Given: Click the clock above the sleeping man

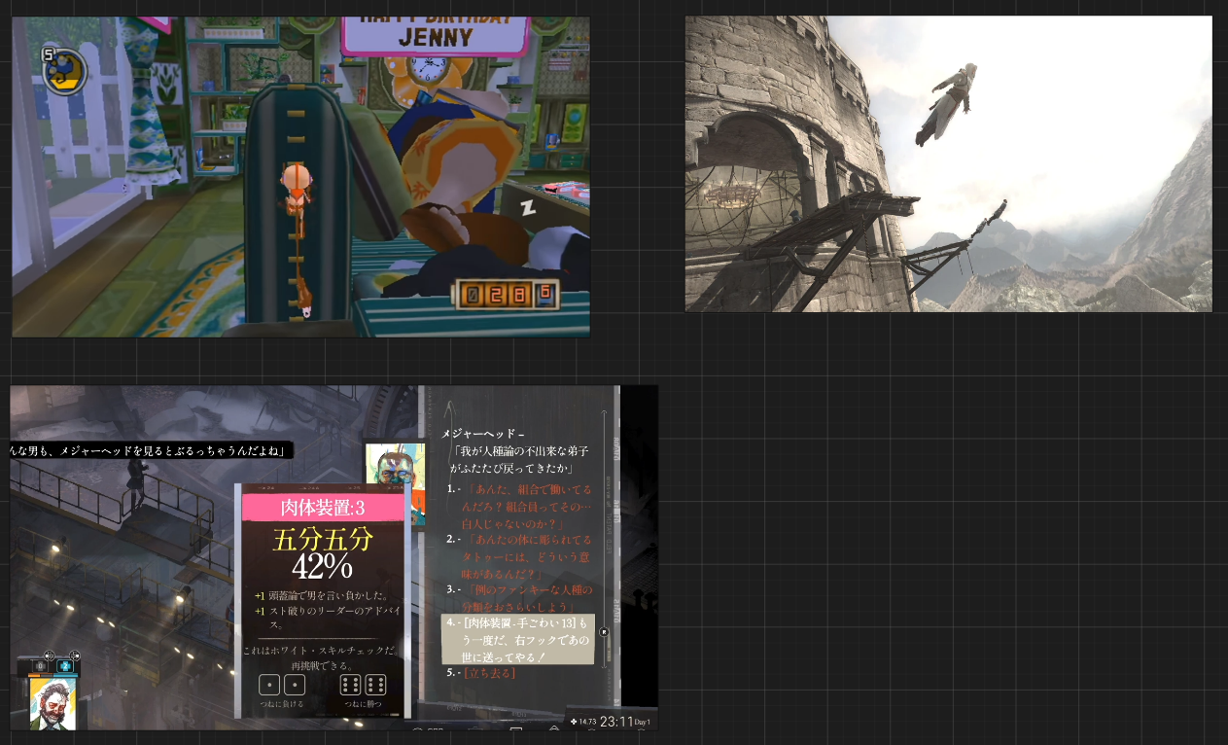Looking at the screenshot, I should 427,69.
